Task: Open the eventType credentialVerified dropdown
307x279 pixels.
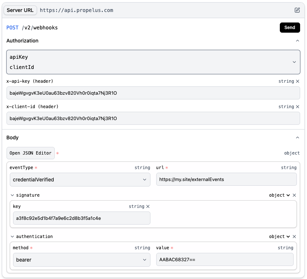Action: tap(80, 180)
